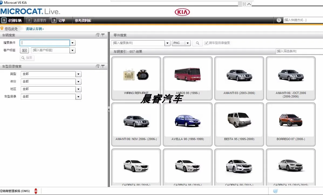Open the search condition dropdown (搜索条件)
This screenshot has width=323, height=195.
point(73,43)
